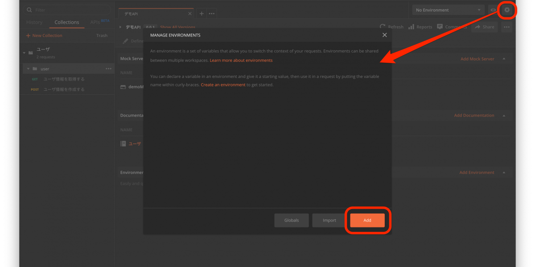Click the gear manage environments icon
The width and height of the screenshot is (535, 267).
[506, 10]
